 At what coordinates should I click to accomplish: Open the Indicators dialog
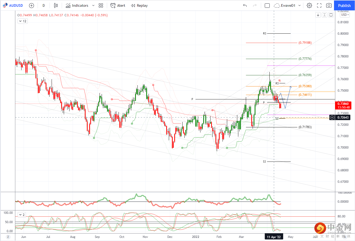click(x=77, y=5)
